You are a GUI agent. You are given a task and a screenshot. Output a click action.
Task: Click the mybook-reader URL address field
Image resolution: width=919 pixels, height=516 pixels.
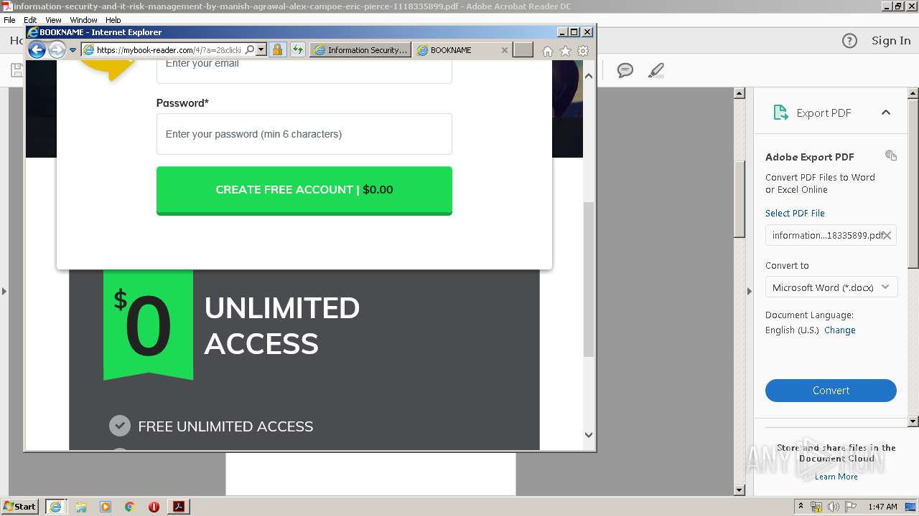(169, 50)
